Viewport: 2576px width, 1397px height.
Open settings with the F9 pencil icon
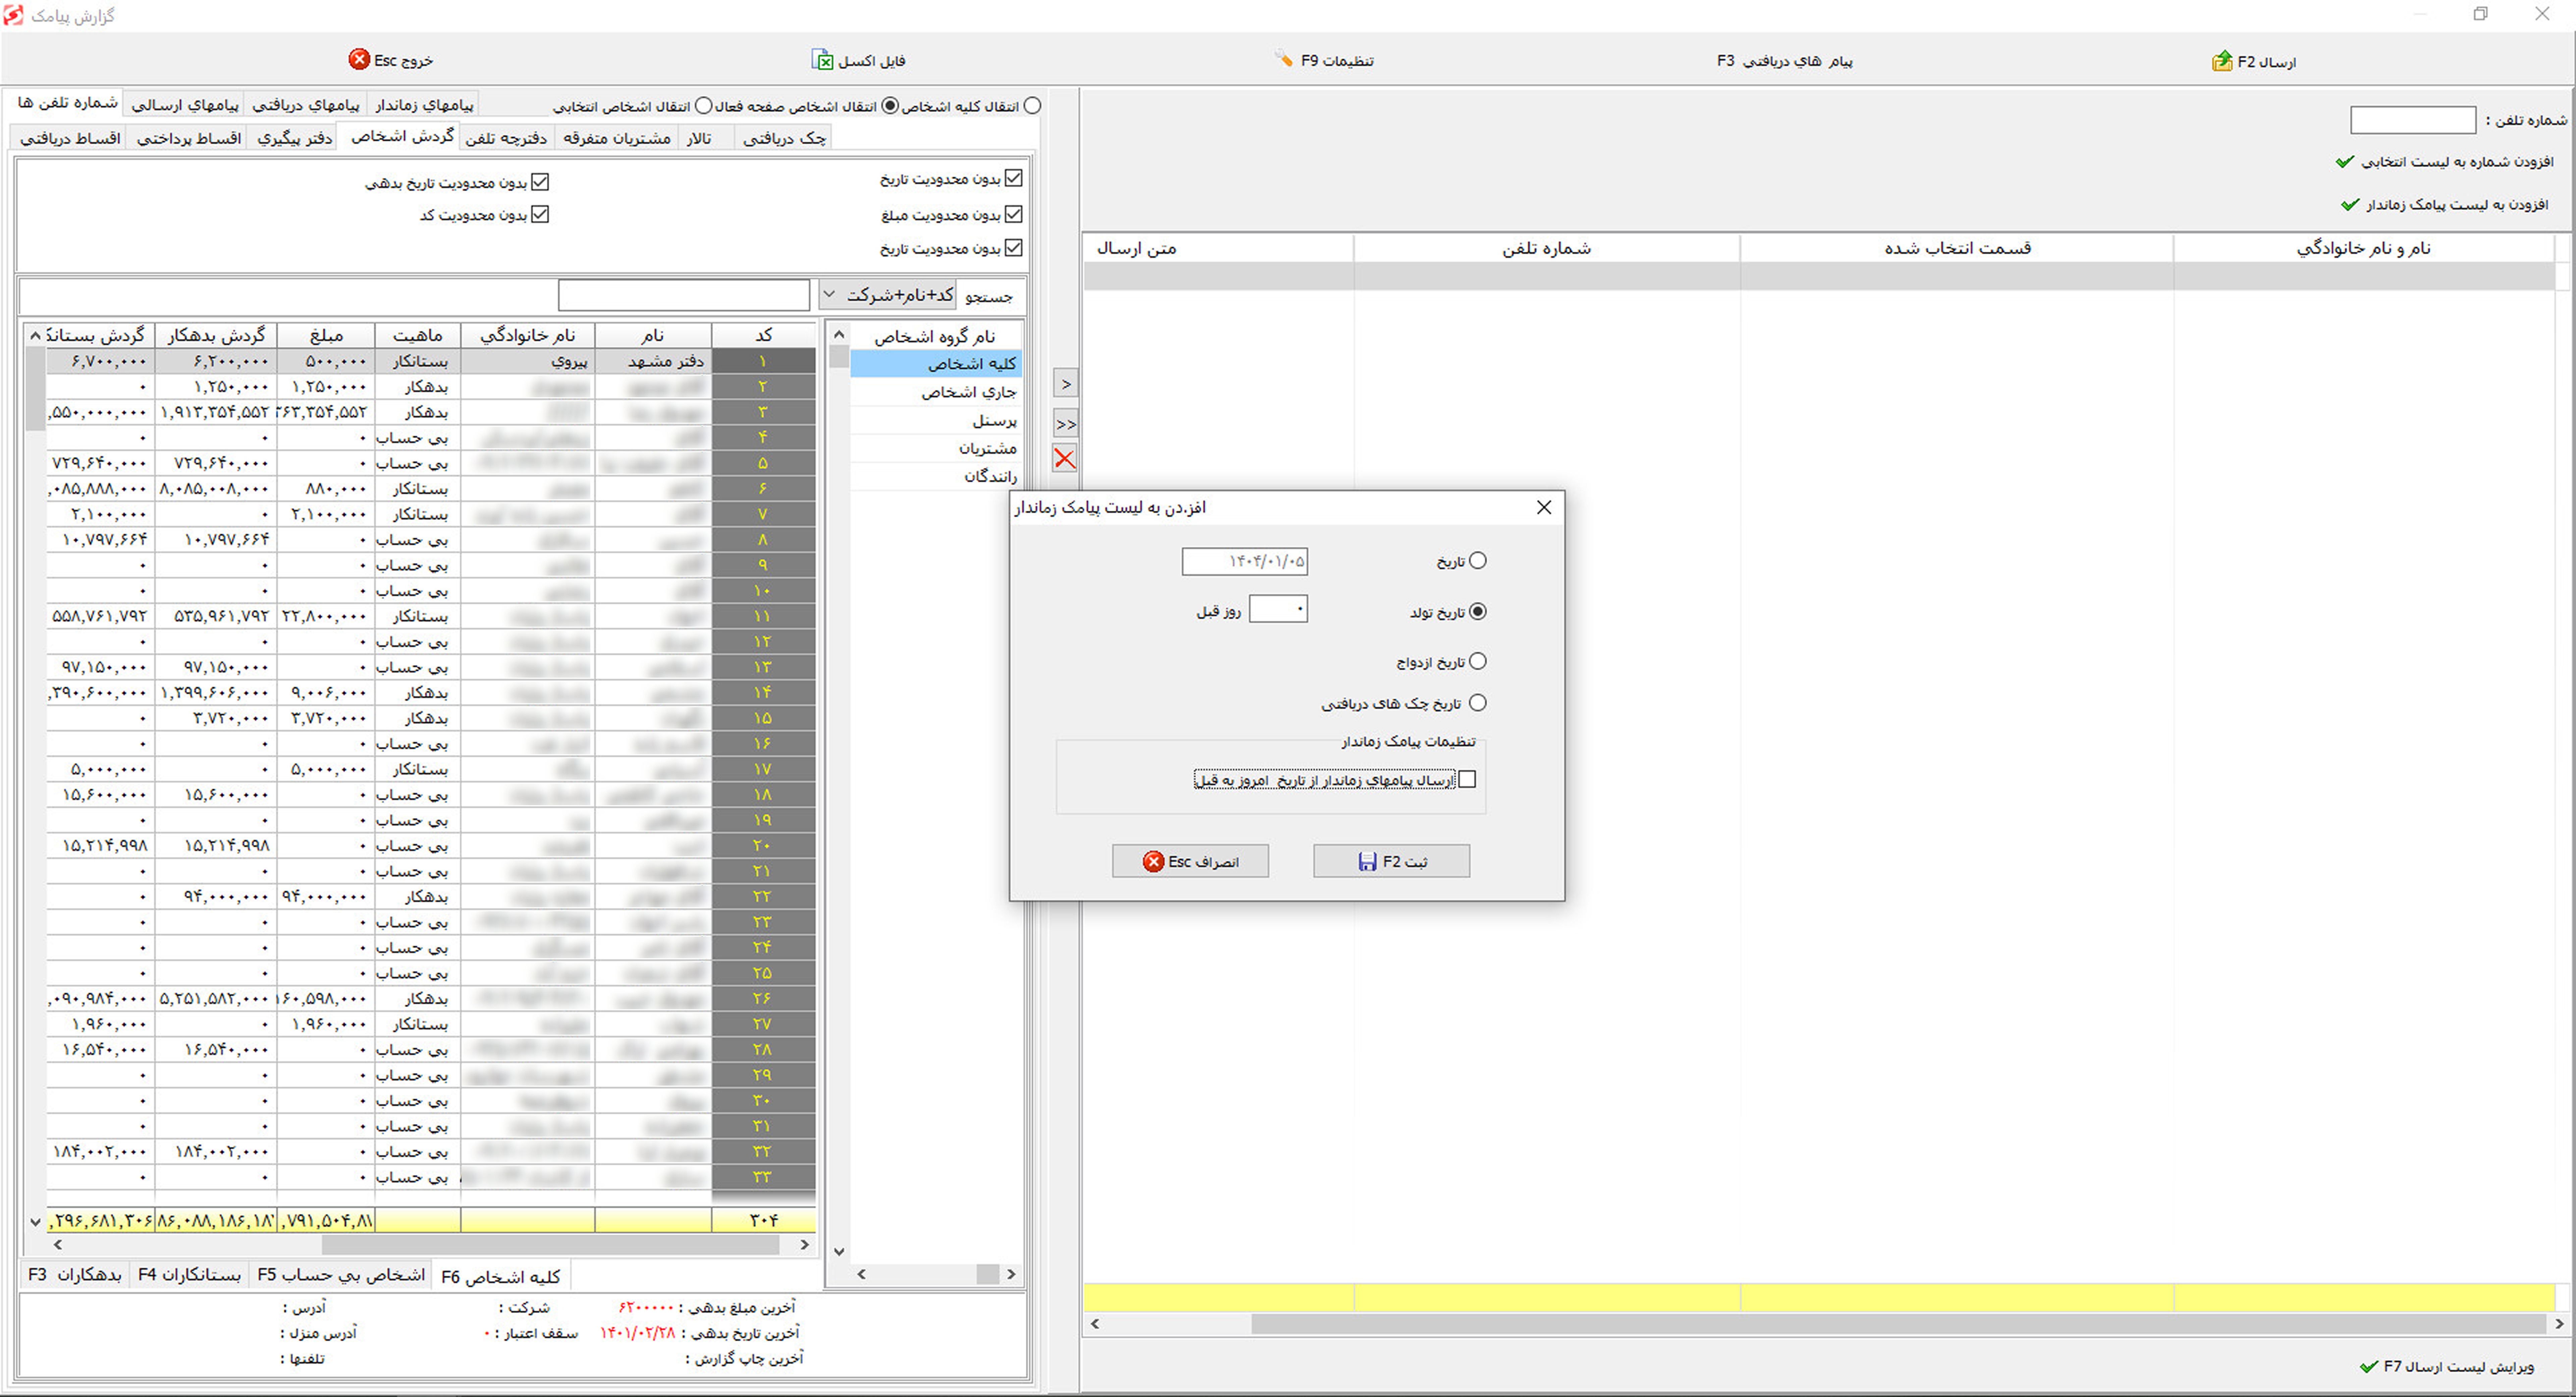(x=1284, y=59)
